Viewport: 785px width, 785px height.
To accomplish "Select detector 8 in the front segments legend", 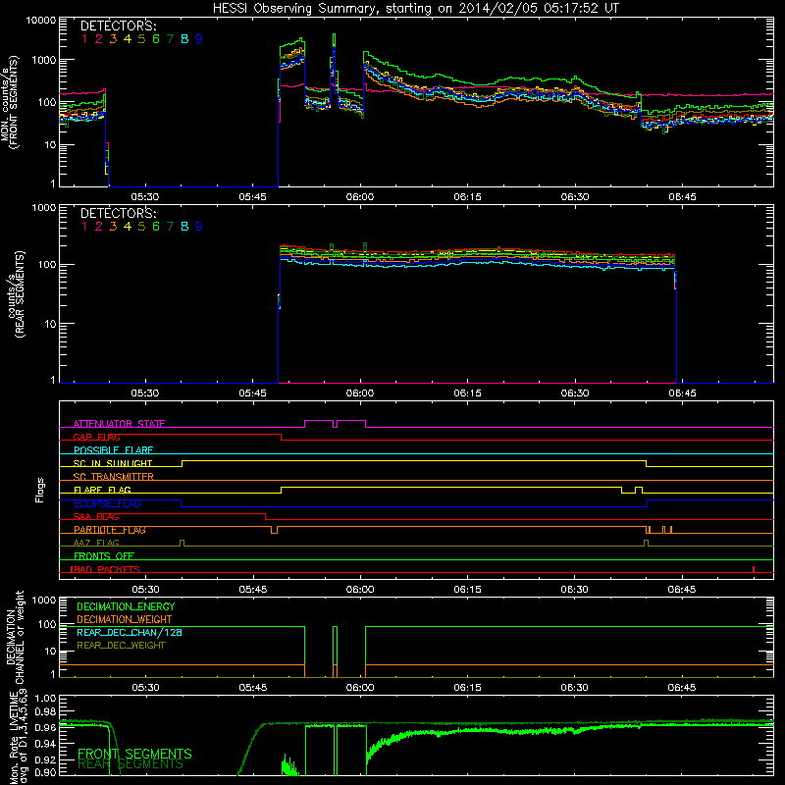I will point(184,39).
